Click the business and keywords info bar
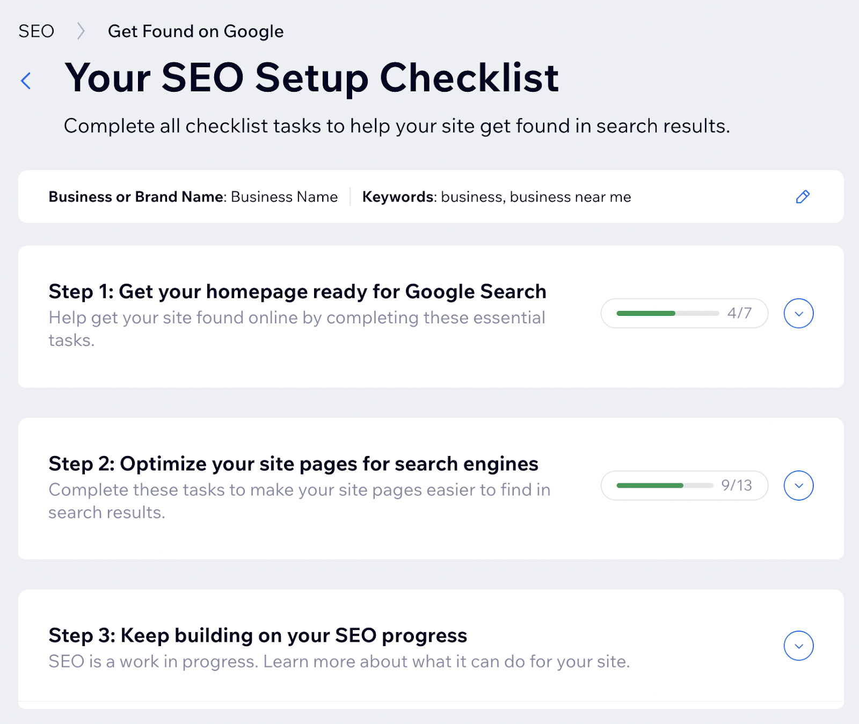Viewport: 859px width, 724px height. point(429,197)
